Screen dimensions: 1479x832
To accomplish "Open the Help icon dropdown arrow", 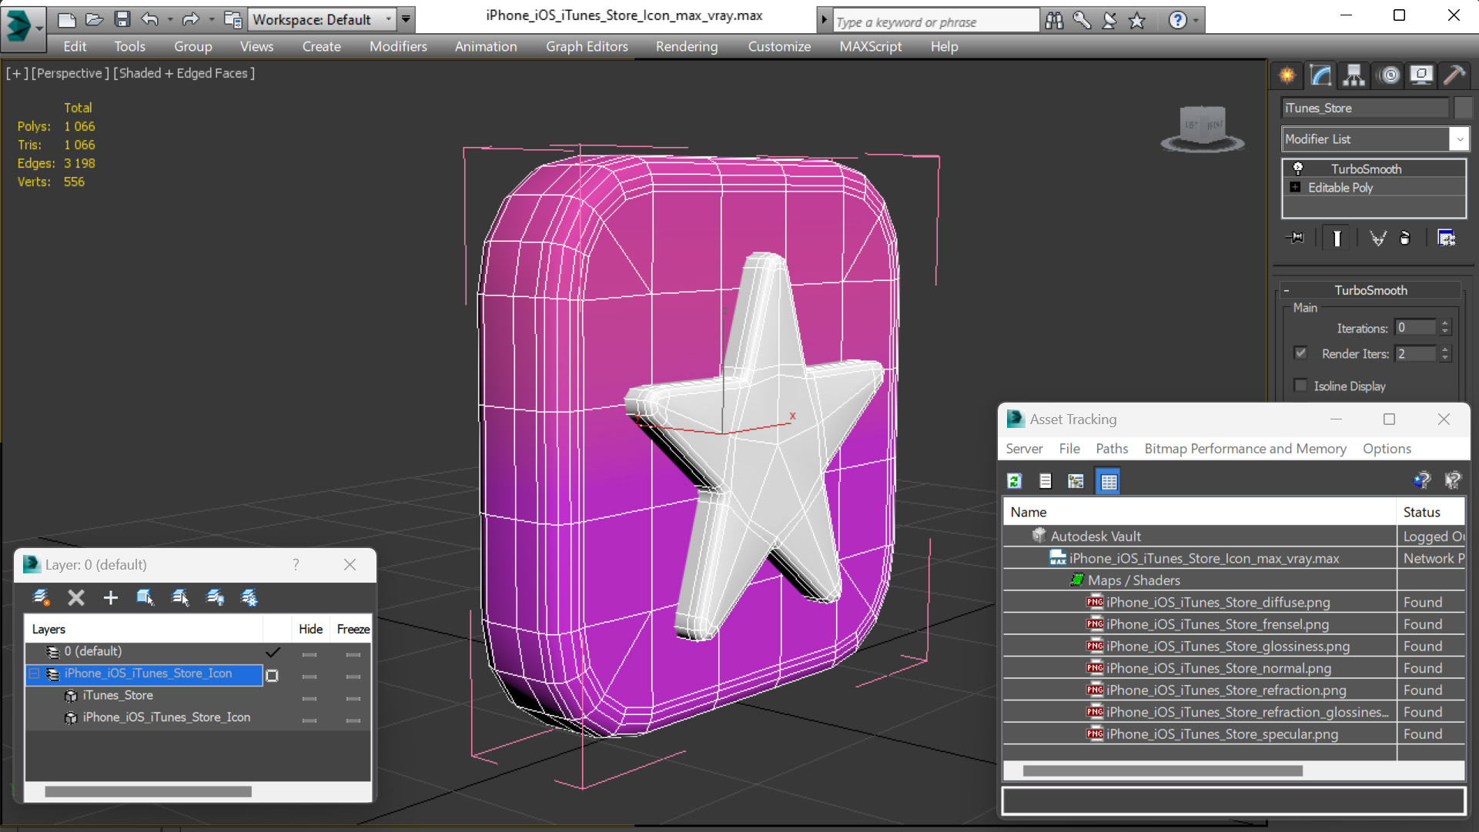I will [1196, 21].
